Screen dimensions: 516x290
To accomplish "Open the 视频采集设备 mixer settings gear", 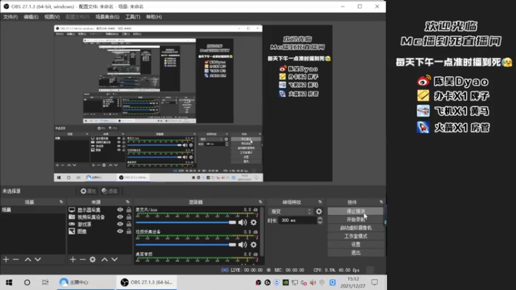I will pyautogui.click(x=253, y=245).
